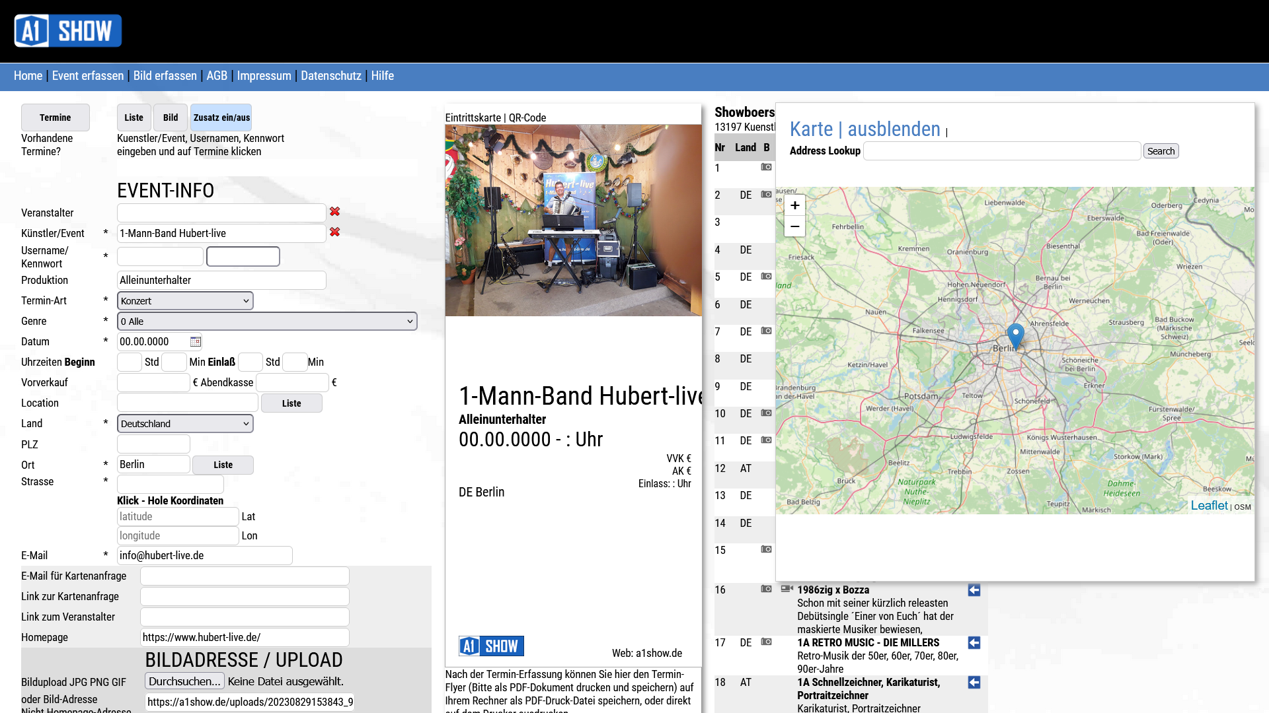Toggle Zusatz ein/aus button
1269x713 pixels.
coord(221,118)
